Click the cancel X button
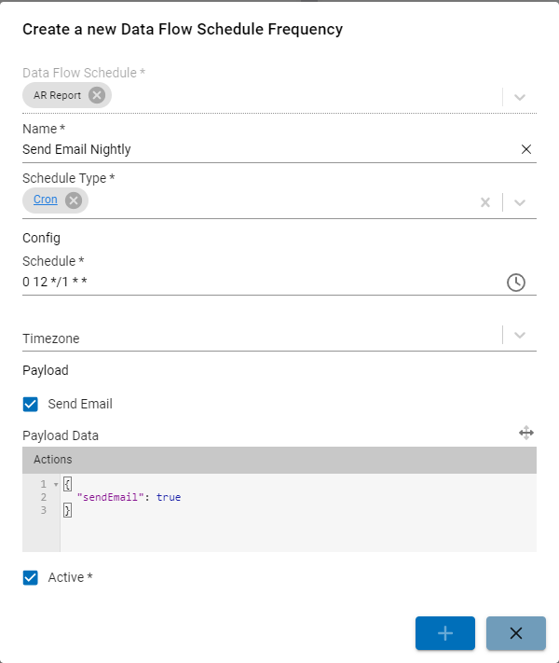The image size is (559, 663). [516, 633]
